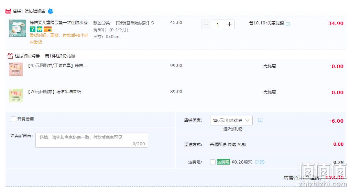
Task: Click the 送2份礼物 text under dropdown
Action: 233,129
